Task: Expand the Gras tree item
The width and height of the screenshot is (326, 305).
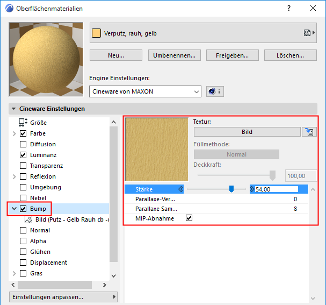Action: (x=14, y=273)
